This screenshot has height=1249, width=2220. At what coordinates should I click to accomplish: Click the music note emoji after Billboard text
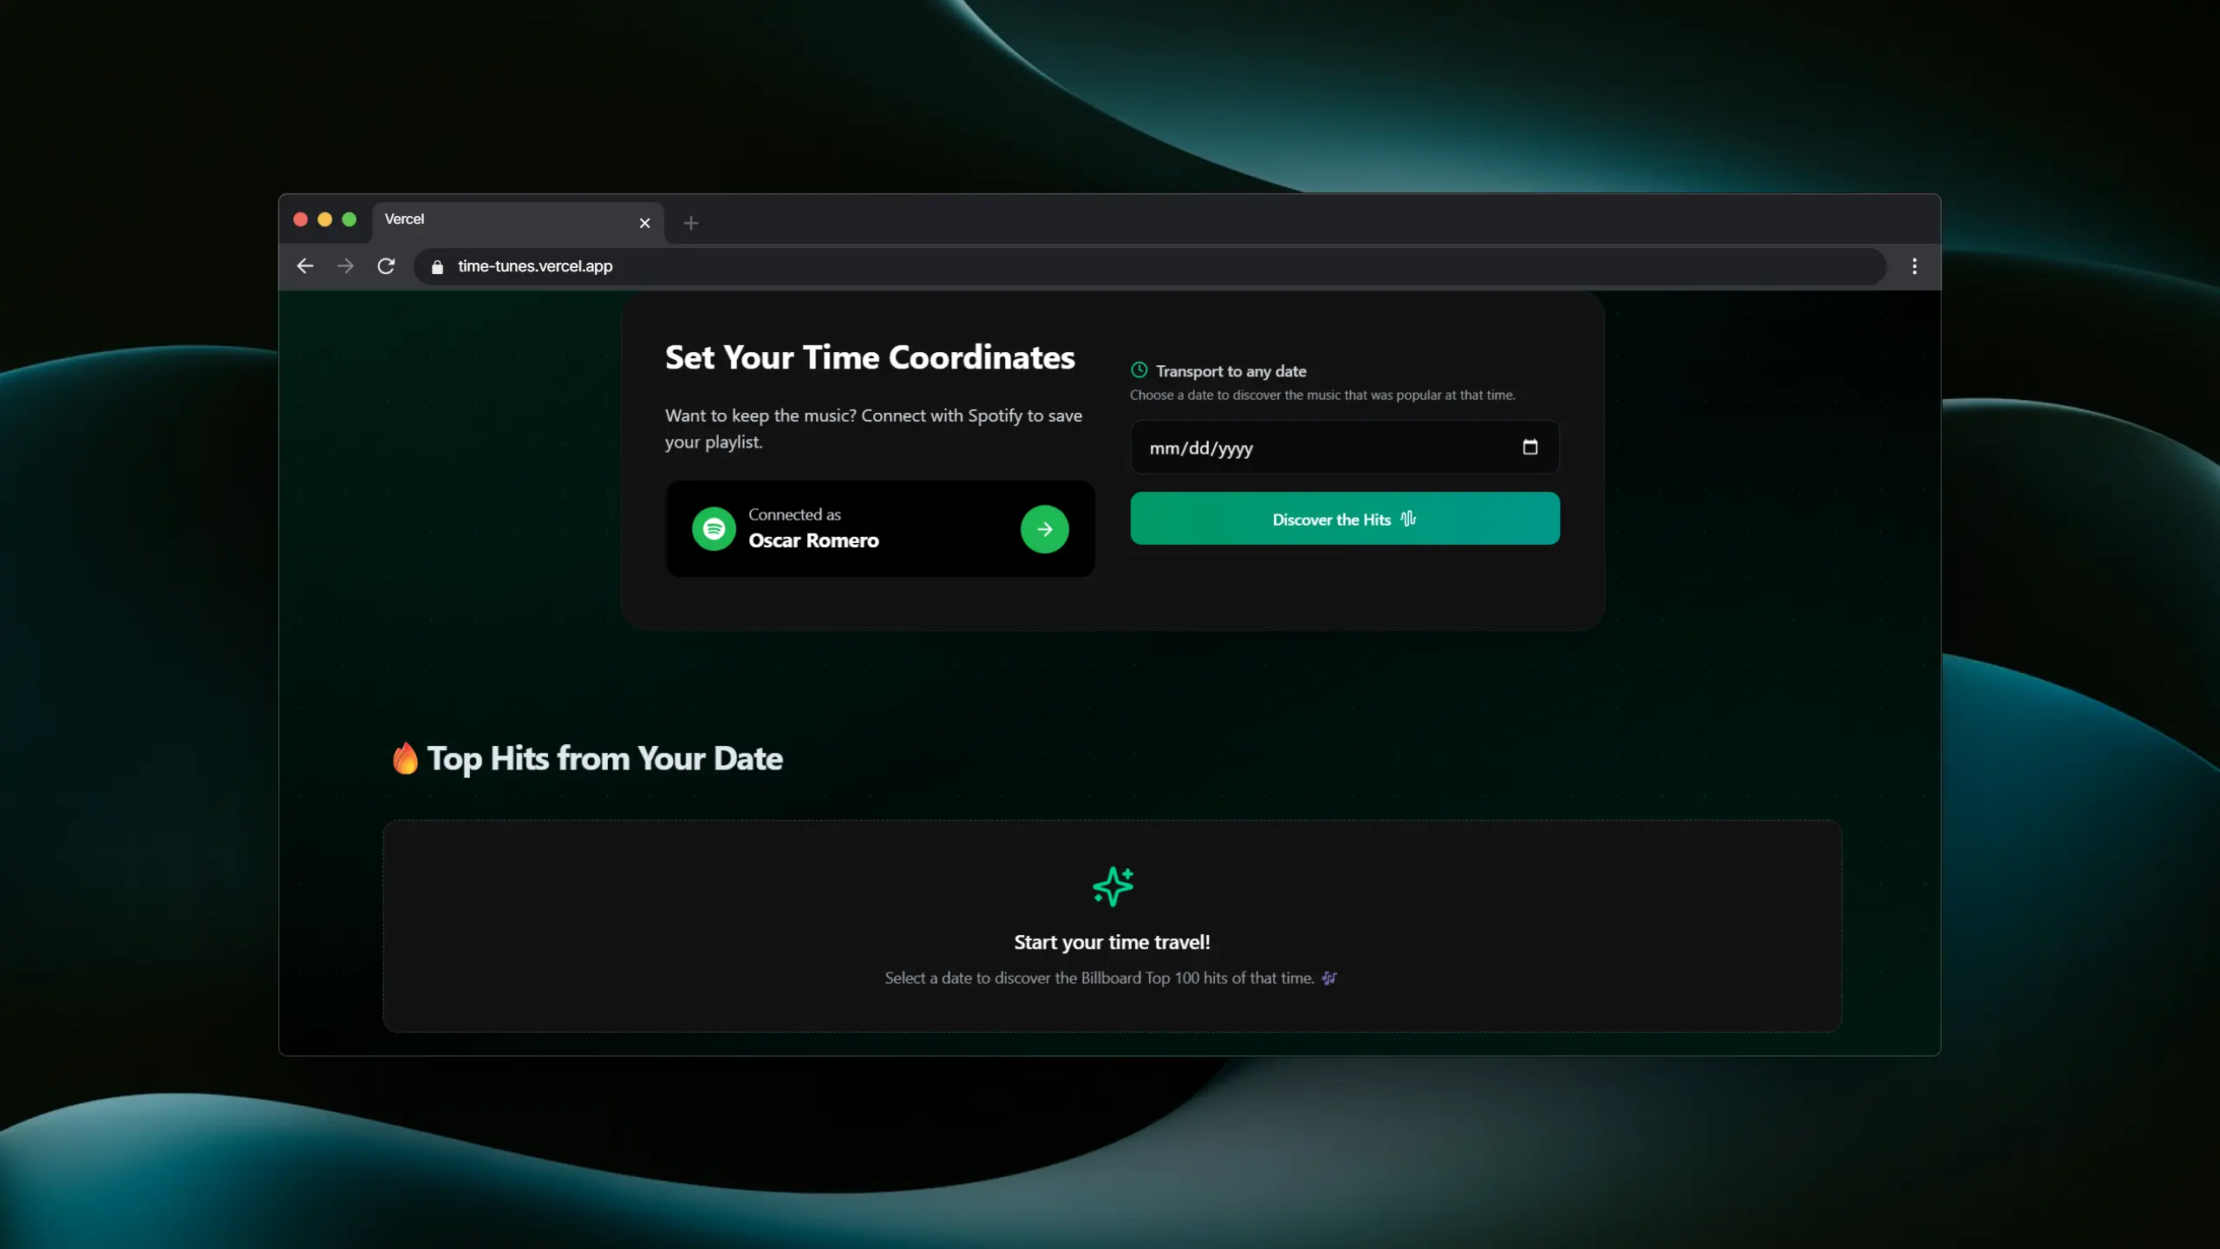1329,978
